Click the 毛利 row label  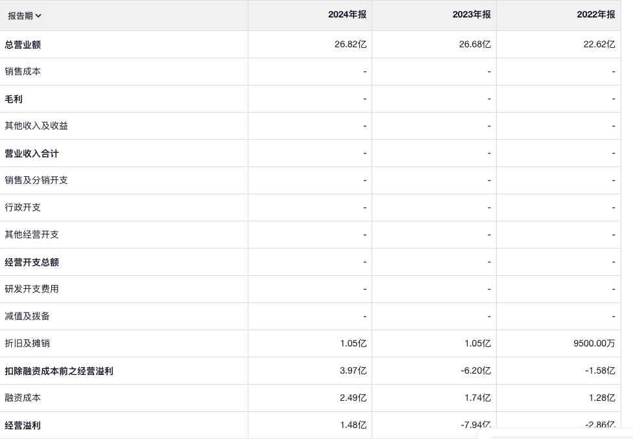(x=14, y=99)
